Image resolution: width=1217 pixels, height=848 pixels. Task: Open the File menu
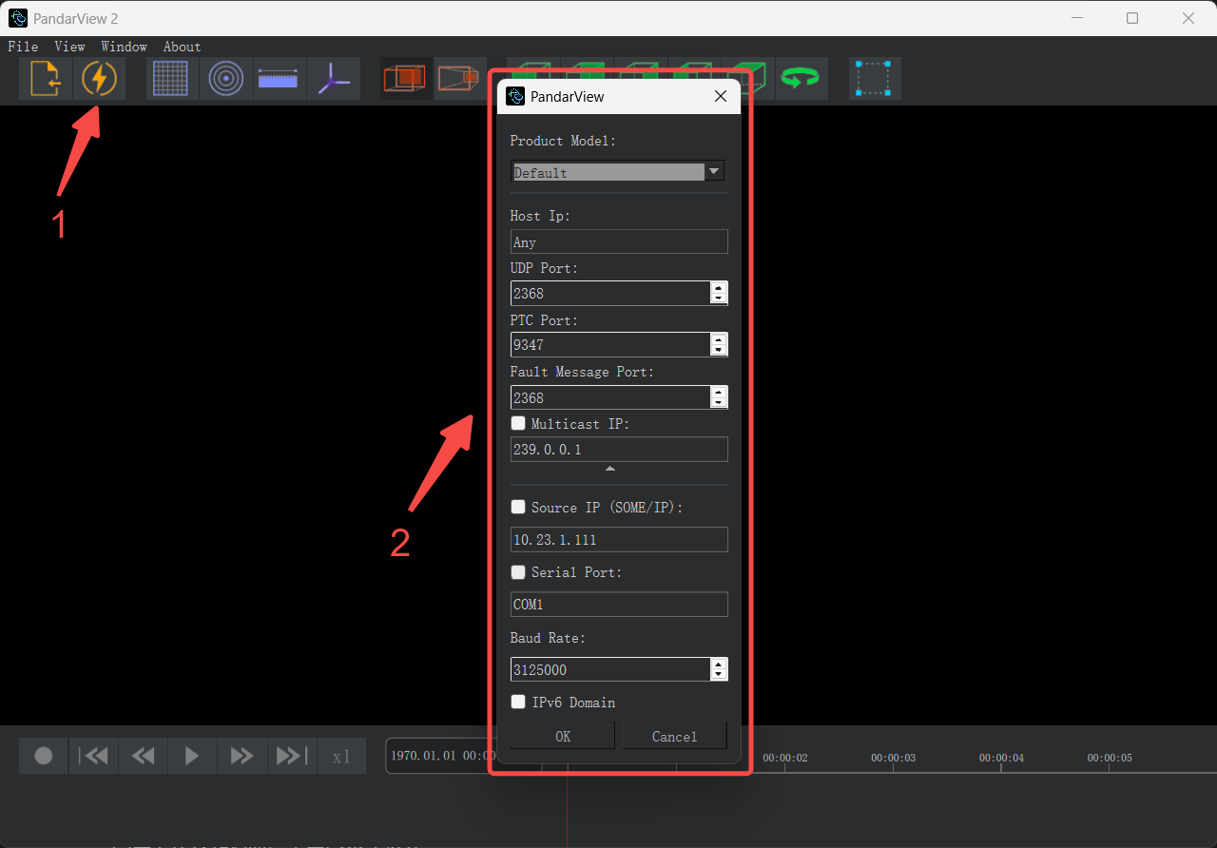(23, 47)
